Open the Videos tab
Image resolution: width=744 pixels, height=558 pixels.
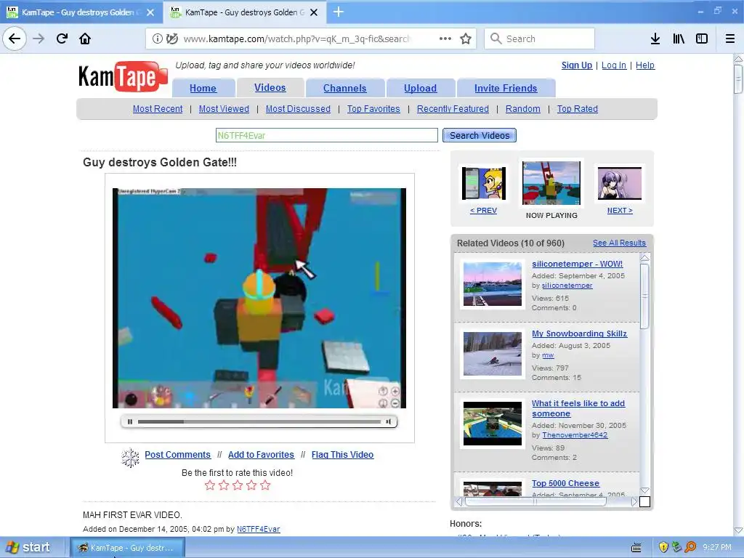pyautogui.click(x=270, y=87)
